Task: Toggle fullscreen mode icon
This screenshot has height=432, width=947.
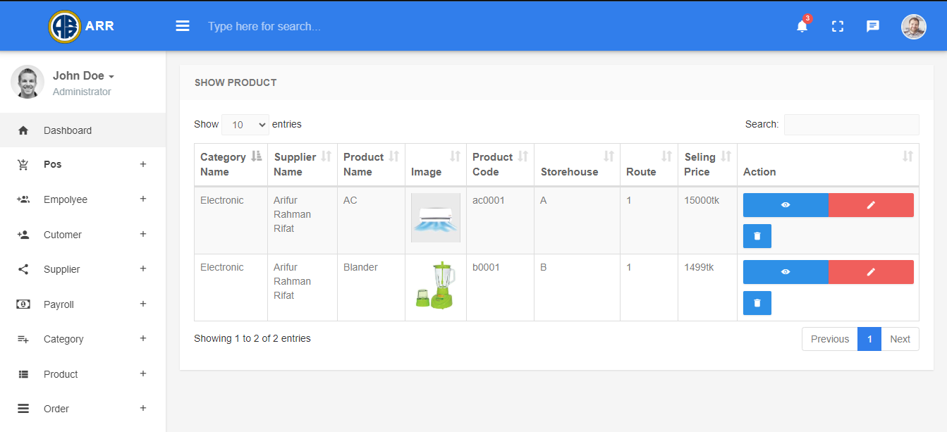Action: pyautogui.click(x=838, y=27)
